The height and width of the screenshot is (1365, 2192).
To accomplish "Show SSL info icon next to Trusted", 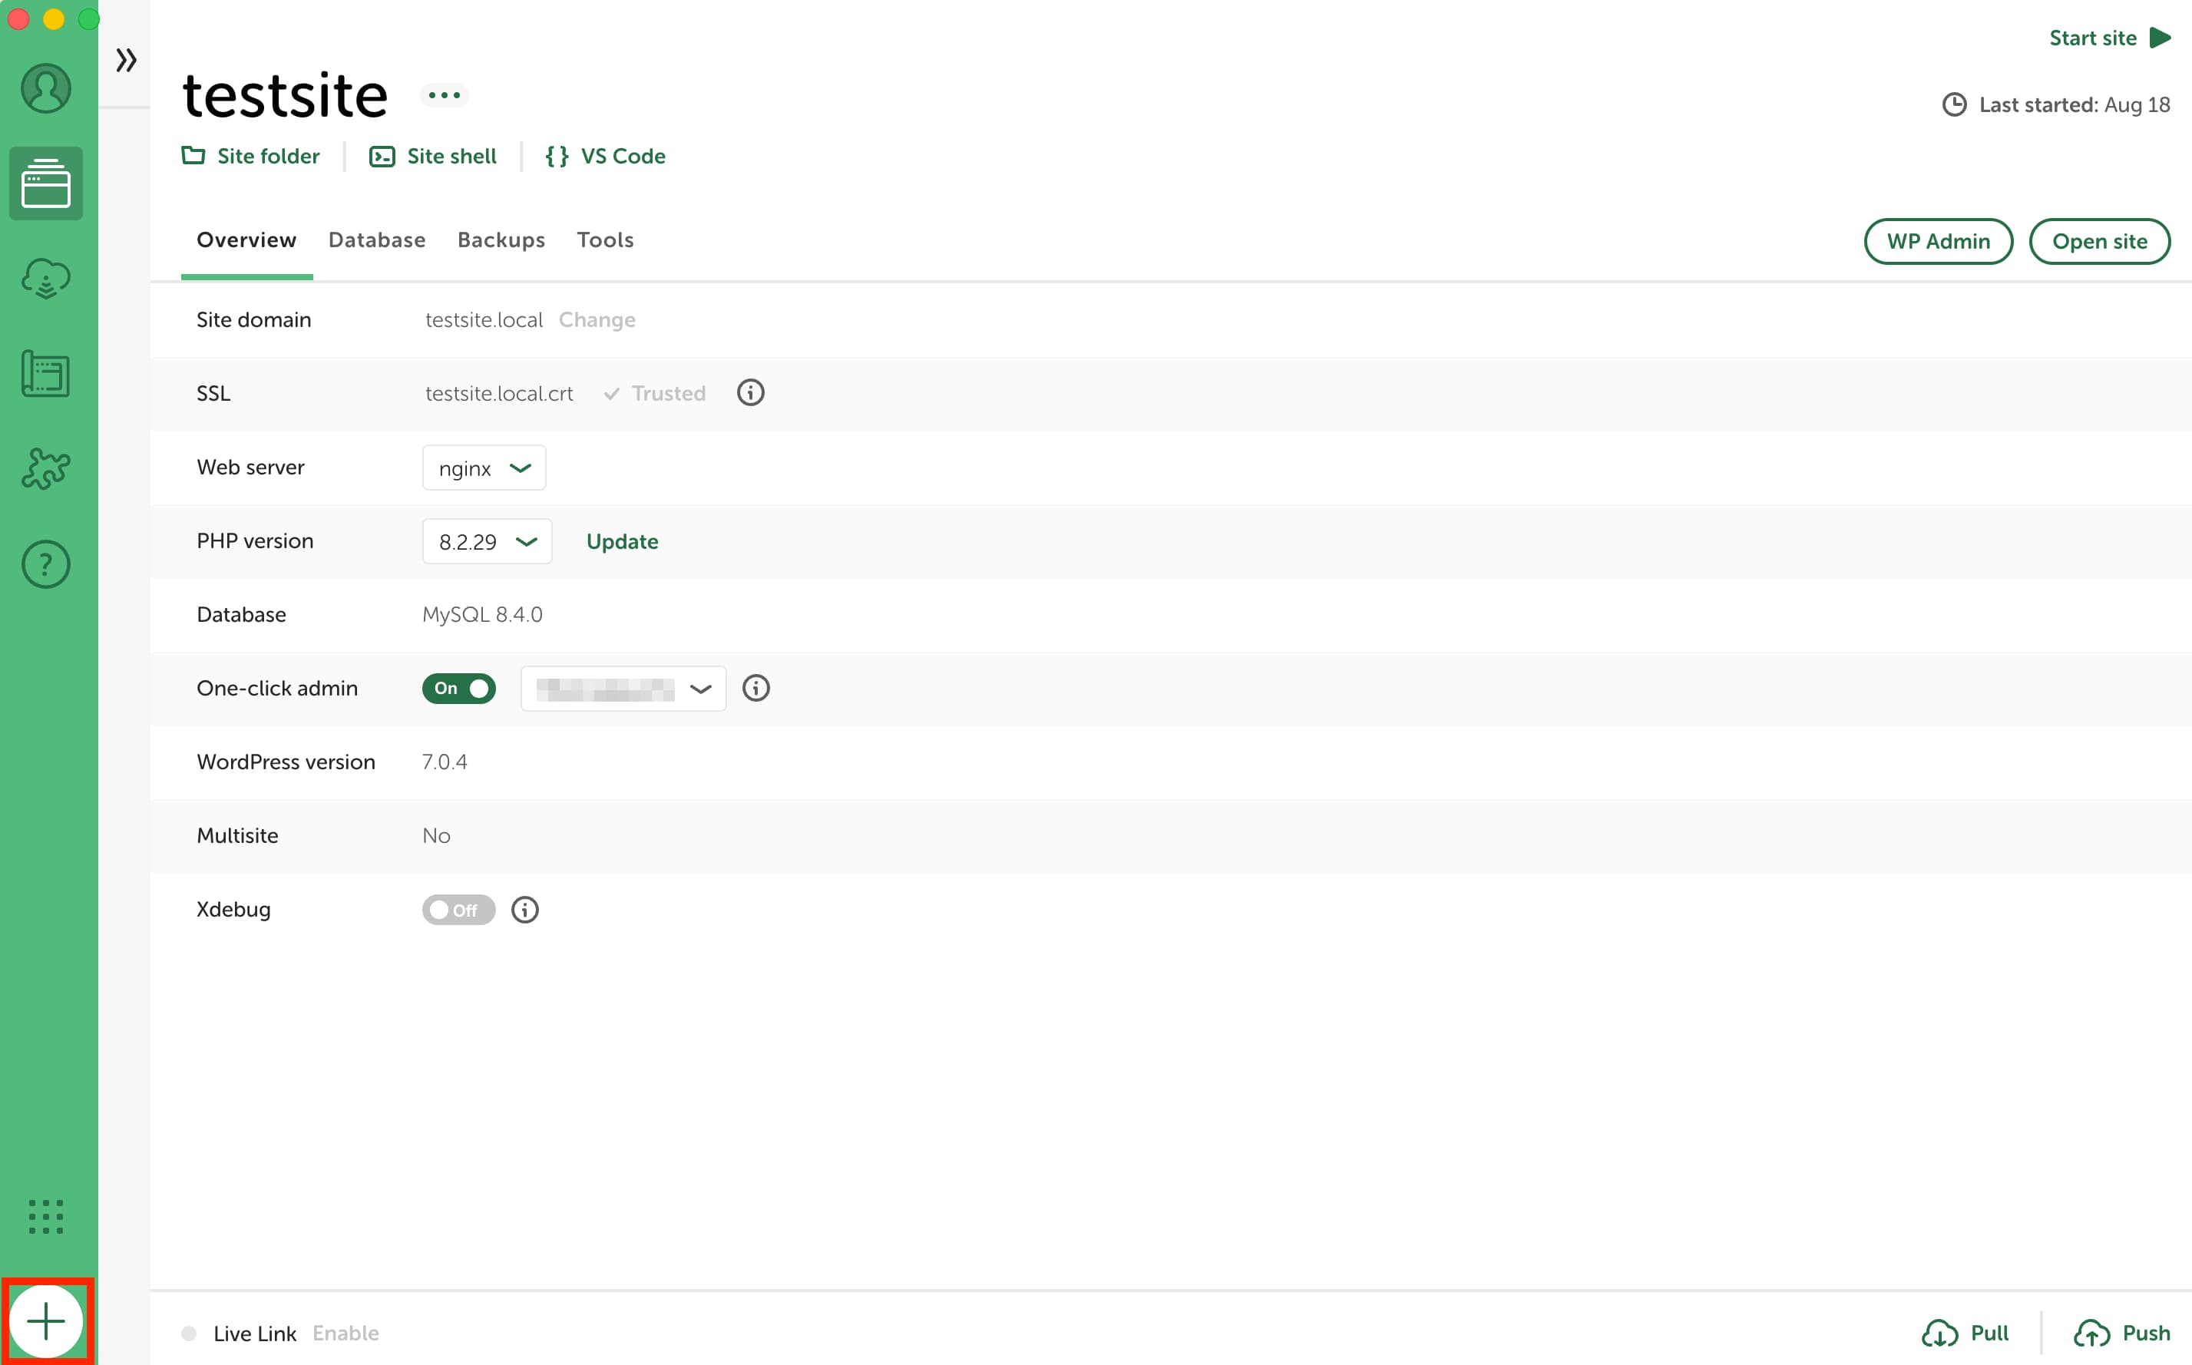I will coord(750,393).
